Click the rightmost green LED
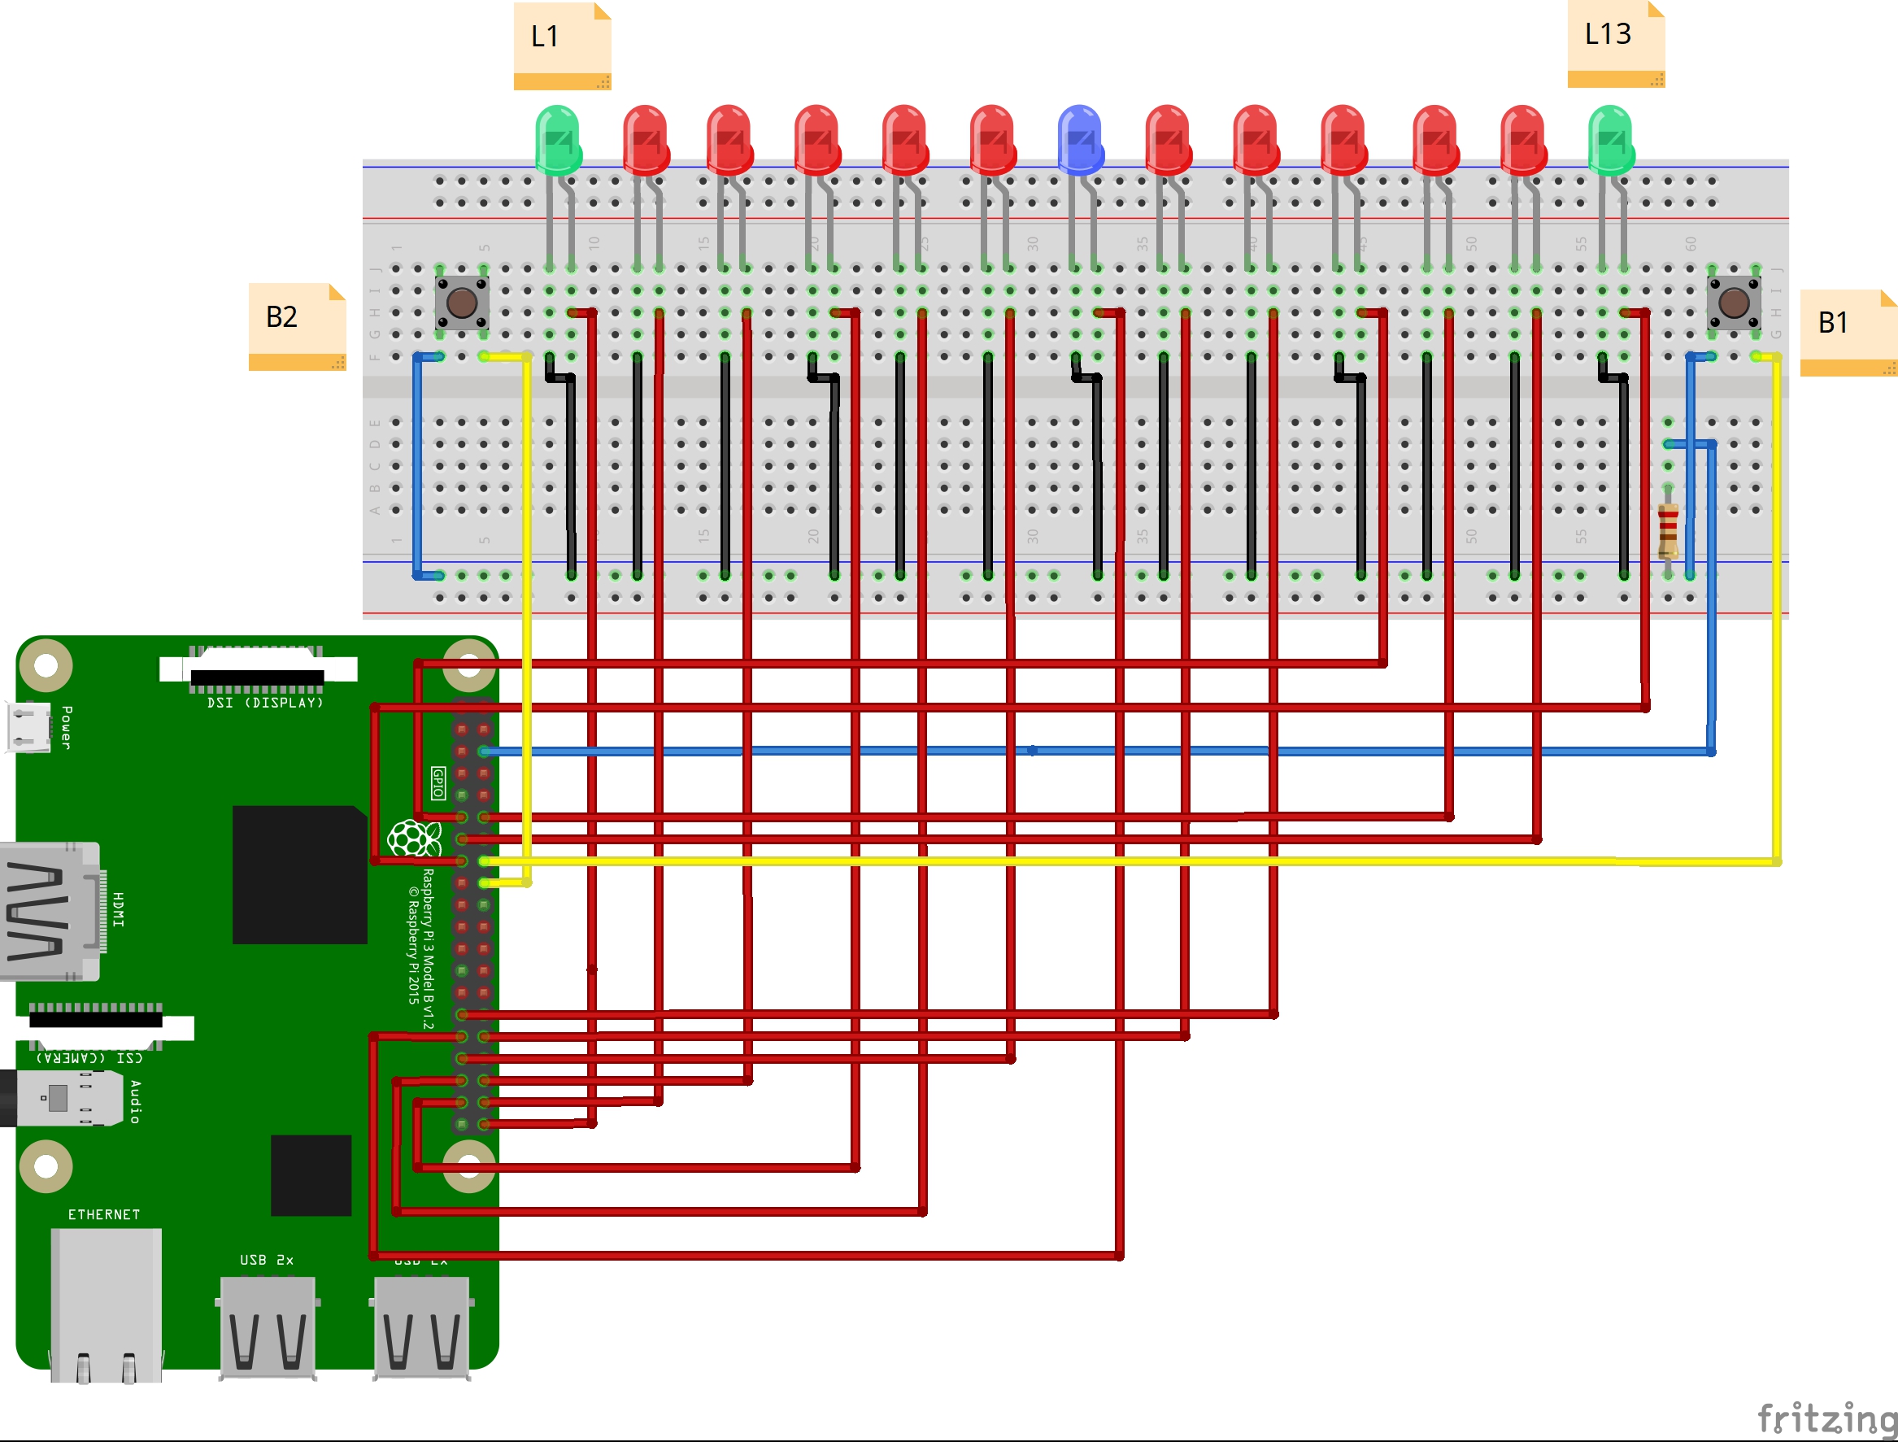Viewport: 1898px width, 1442px height. click(1611, 140)
